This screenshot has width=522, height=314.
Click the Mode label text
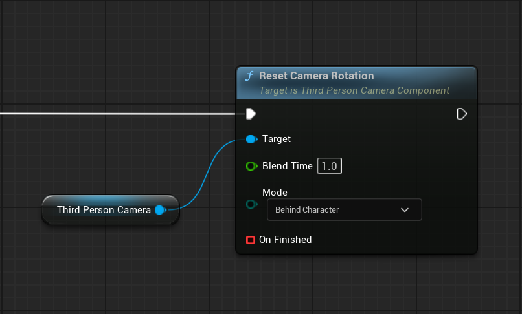pyautogui.click(x=275, y=192)
